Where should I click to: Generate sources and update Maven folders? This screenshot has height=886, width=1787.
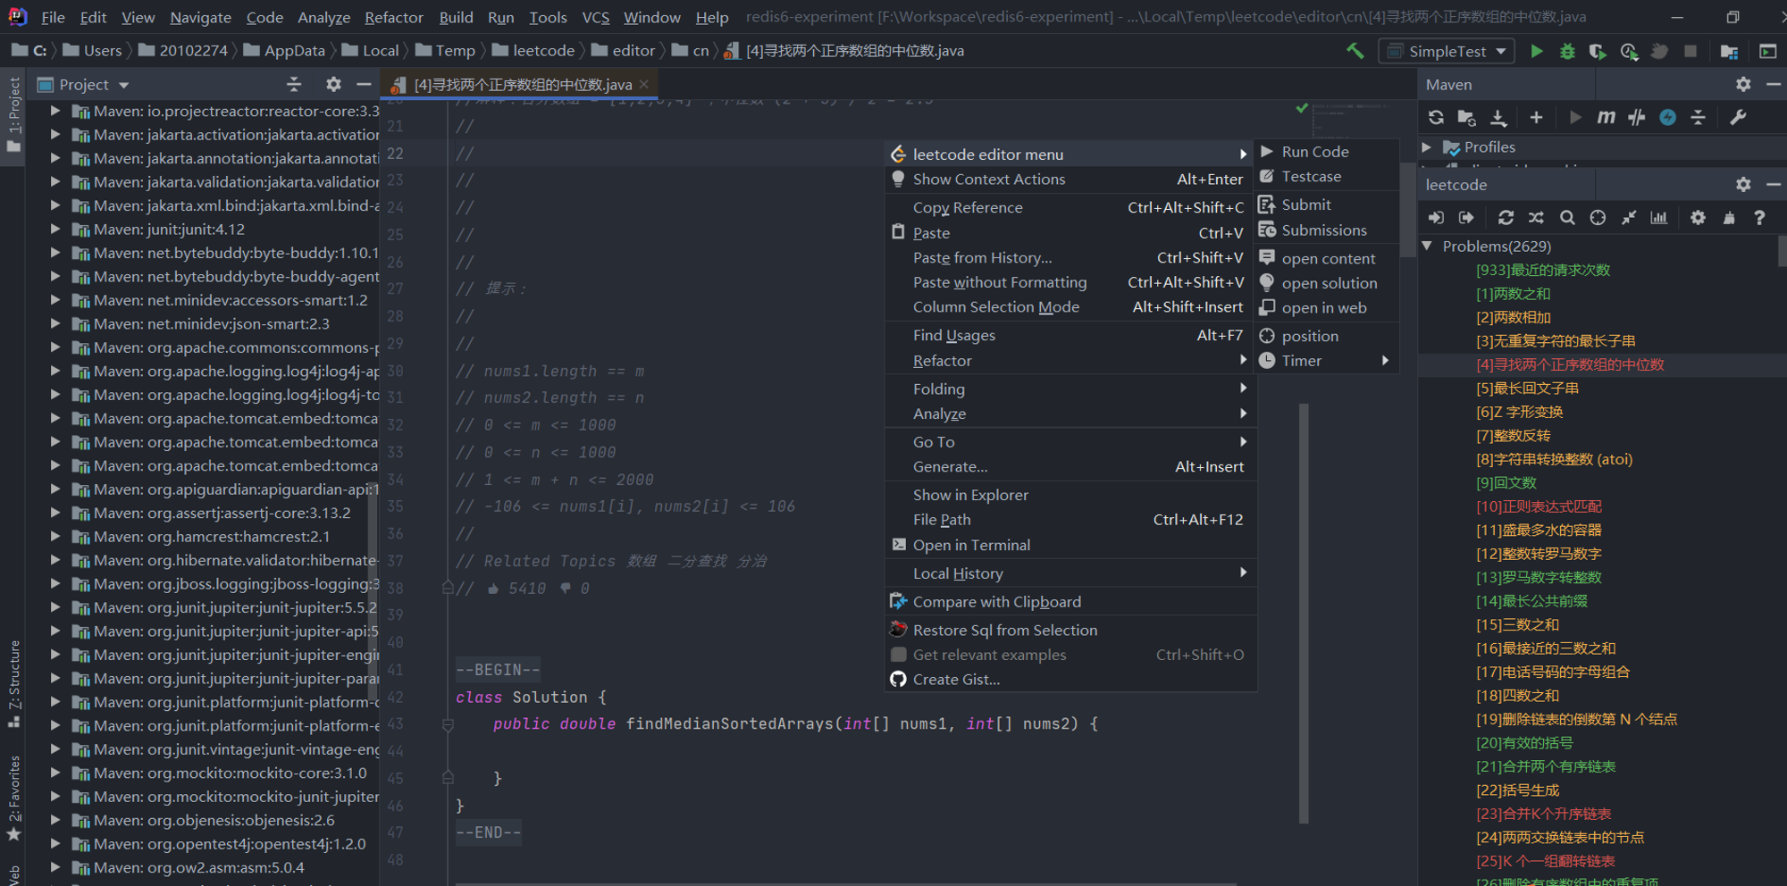pos(1466,117)
